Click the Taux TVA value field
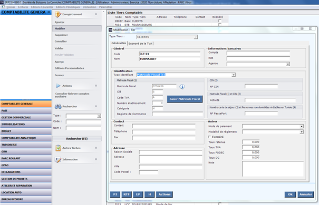Viewport: 319px width, 205px height. (251, 147)
